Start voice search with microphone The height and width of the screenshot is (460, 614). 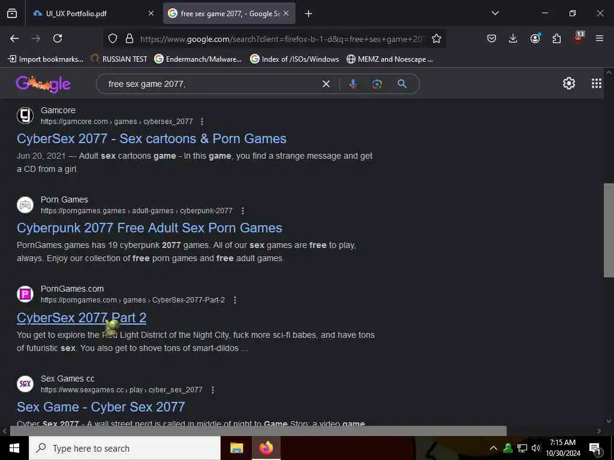pos(353,84)
